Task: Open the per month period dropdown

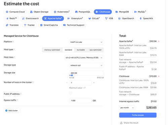Action: 127,108
